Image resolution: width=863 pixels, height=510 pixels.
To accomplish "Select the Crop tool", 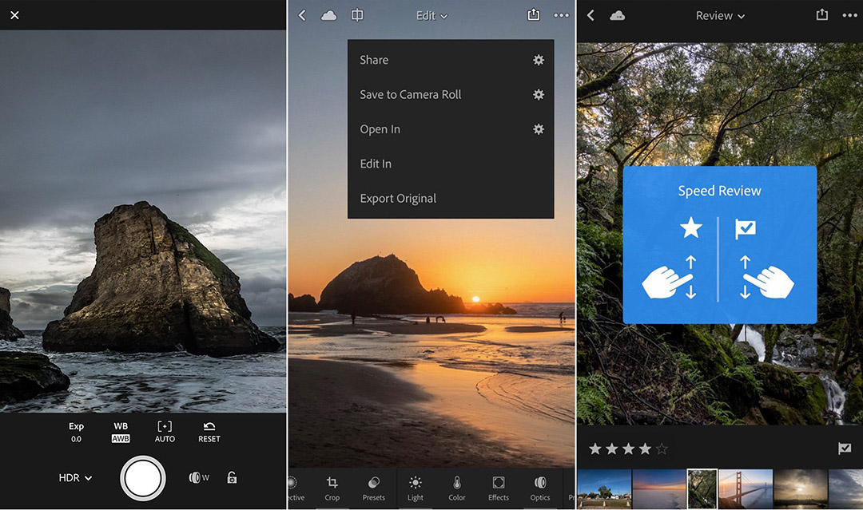I will [x=332, y=488].
